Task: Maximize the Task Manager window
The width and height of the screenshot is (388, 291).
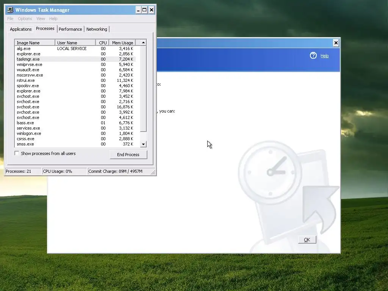Action: 144,10
